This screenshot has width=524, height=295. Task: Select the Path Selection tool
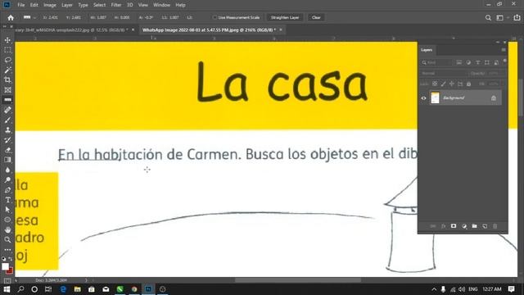7,210
